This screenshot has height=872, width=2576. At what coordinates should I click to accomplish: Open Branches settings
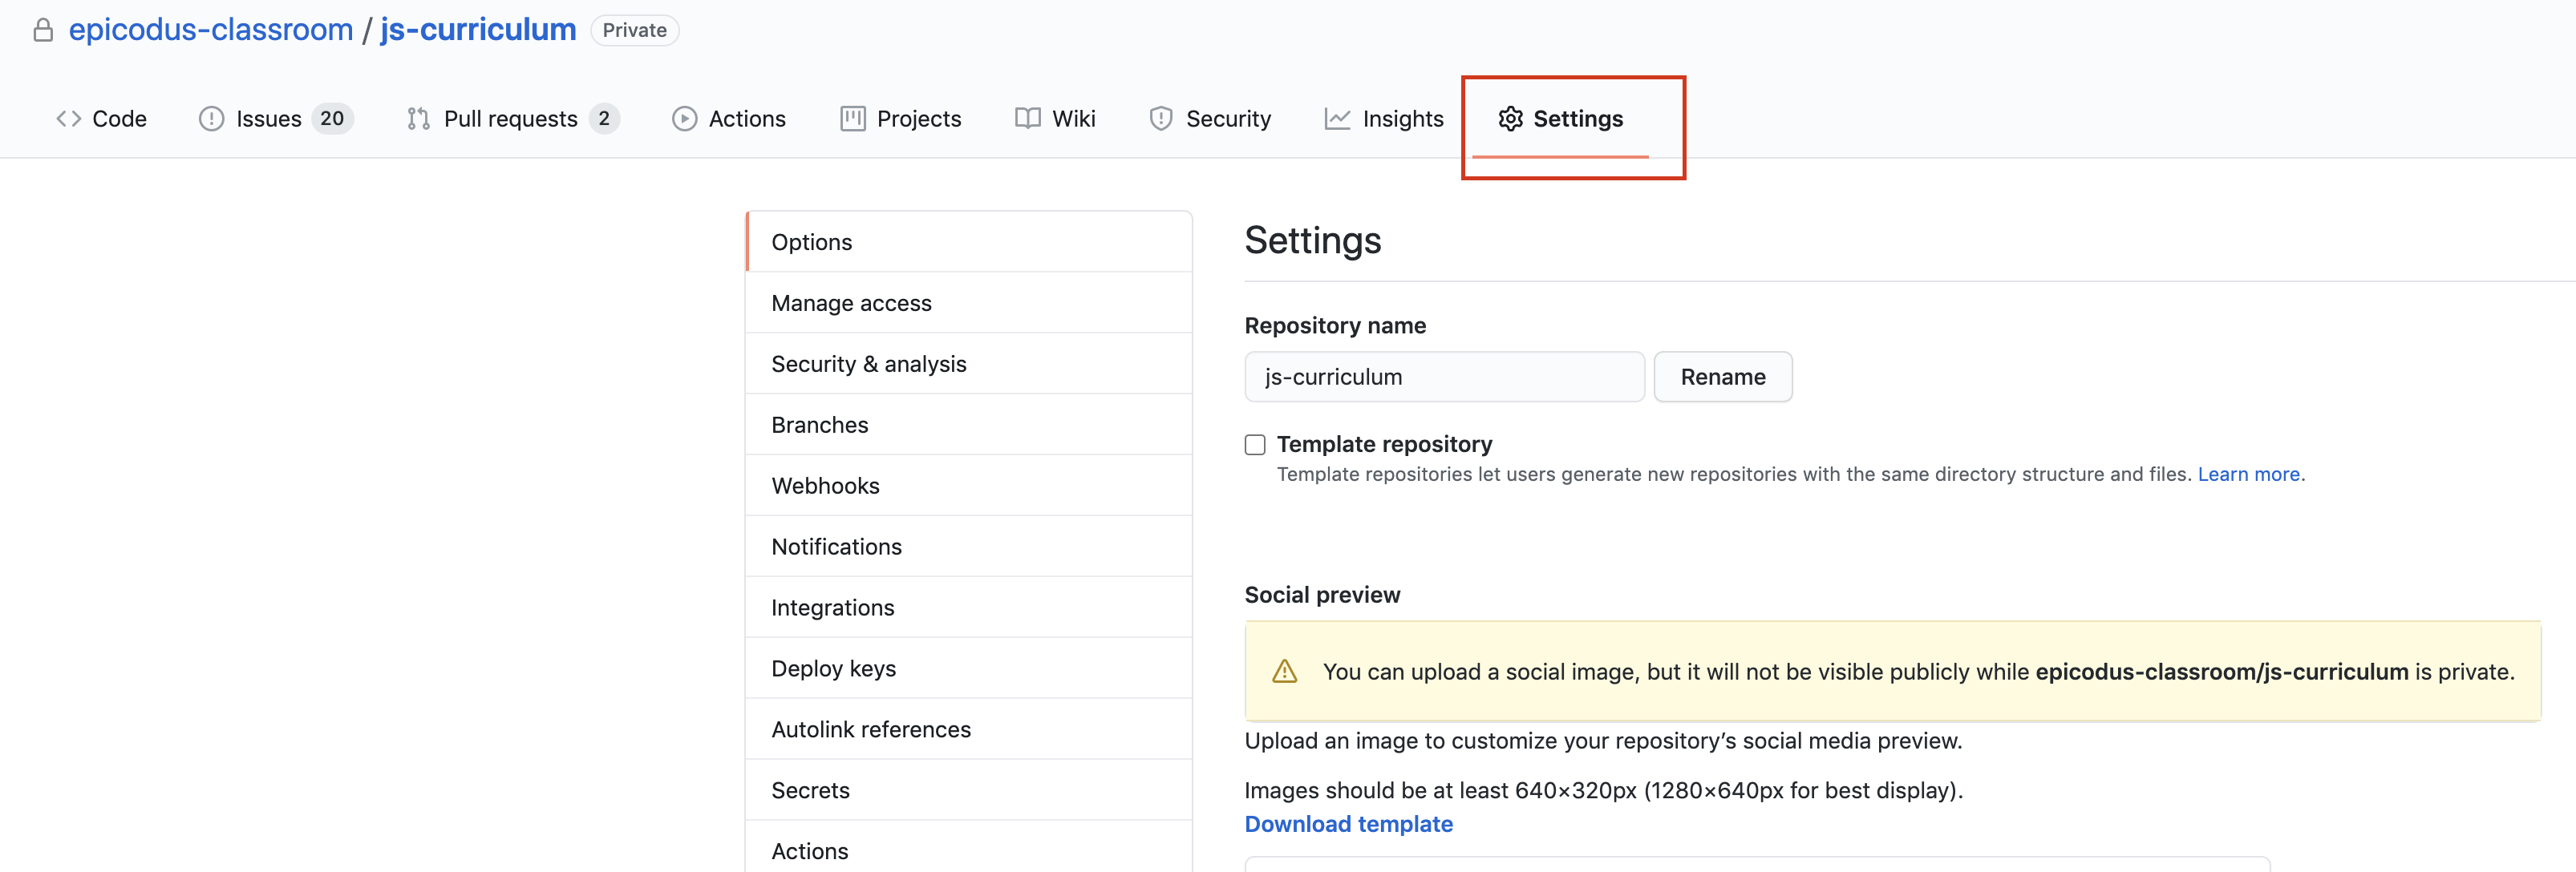tap(968, 425)
